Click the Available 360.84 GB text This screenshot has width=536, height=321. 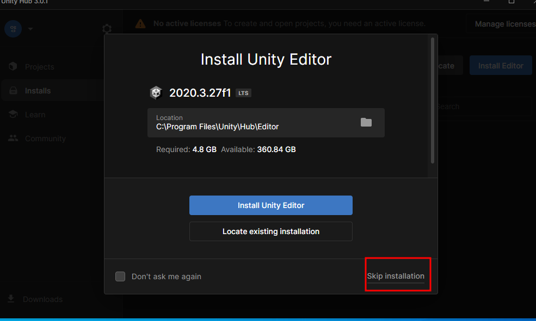[x=258, y=149]
